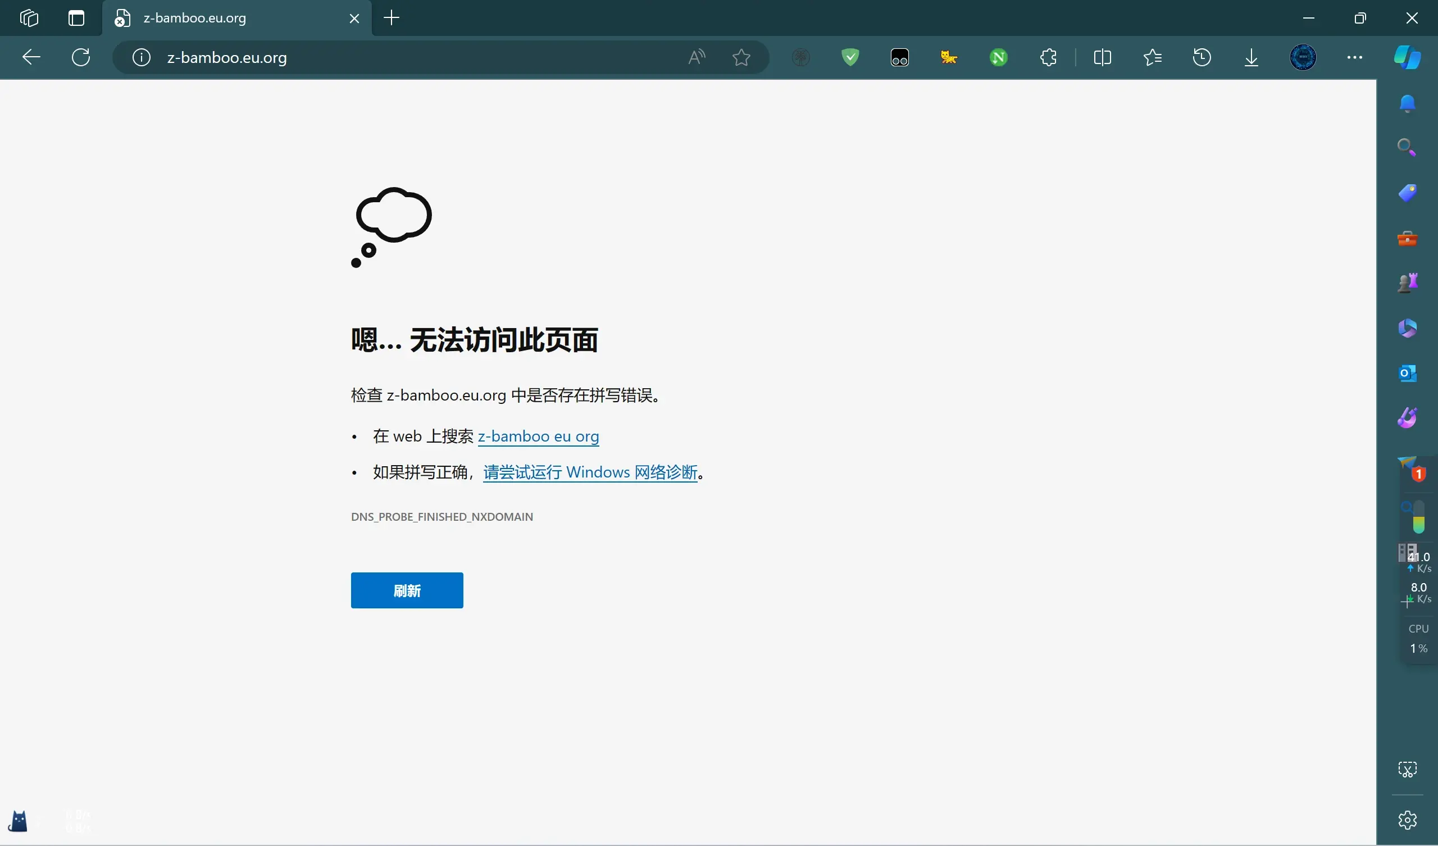
Task: Open browsing History panel
Action: tap(1202, 57)
